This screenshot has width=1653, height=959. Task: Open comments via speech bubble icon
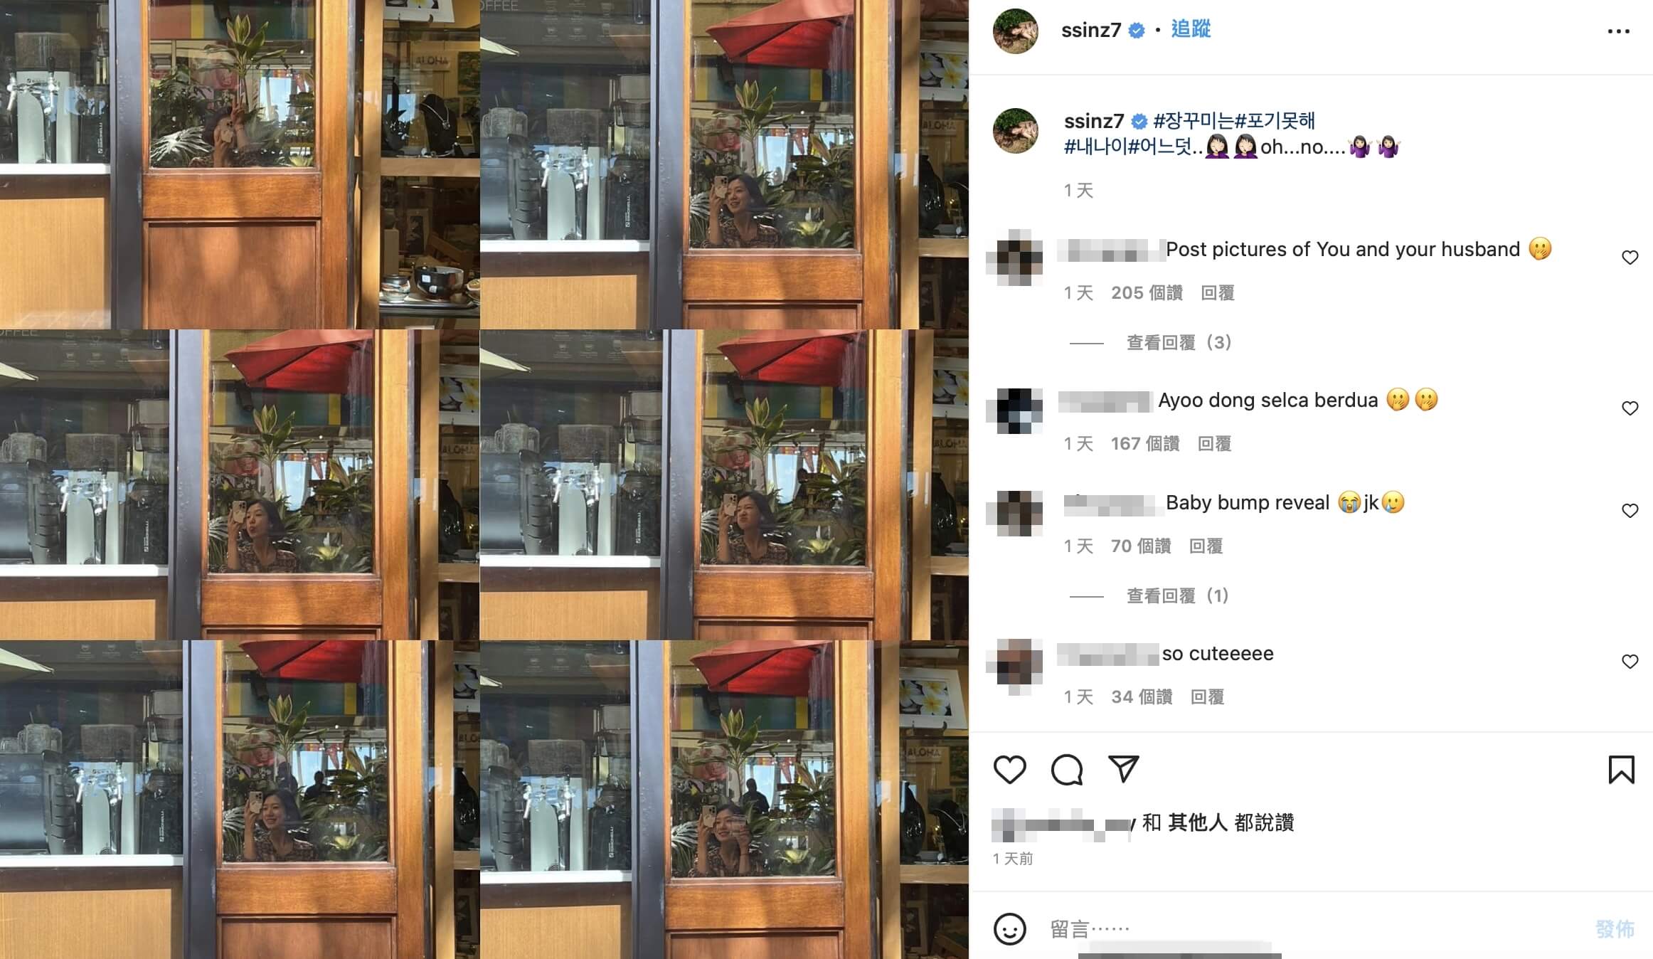click(x=1067, y=770)
